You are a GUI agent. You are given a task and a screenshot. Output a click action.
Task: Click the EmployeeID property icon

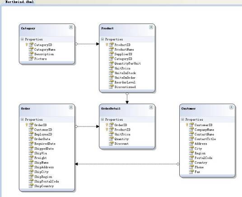[x=31, y=134]
